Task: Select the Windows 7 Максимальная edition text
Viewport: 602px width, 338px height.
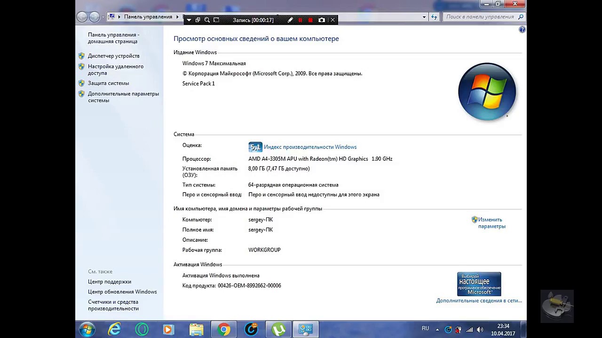Action: (x=214, y=63)
